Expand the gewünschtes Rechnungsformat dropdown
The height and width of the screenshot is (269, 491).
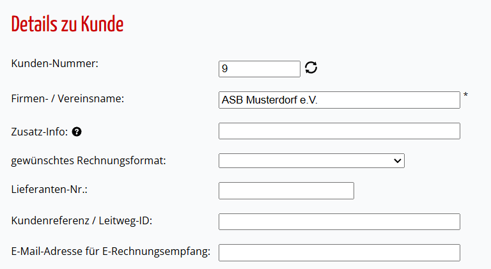[311, 161]
